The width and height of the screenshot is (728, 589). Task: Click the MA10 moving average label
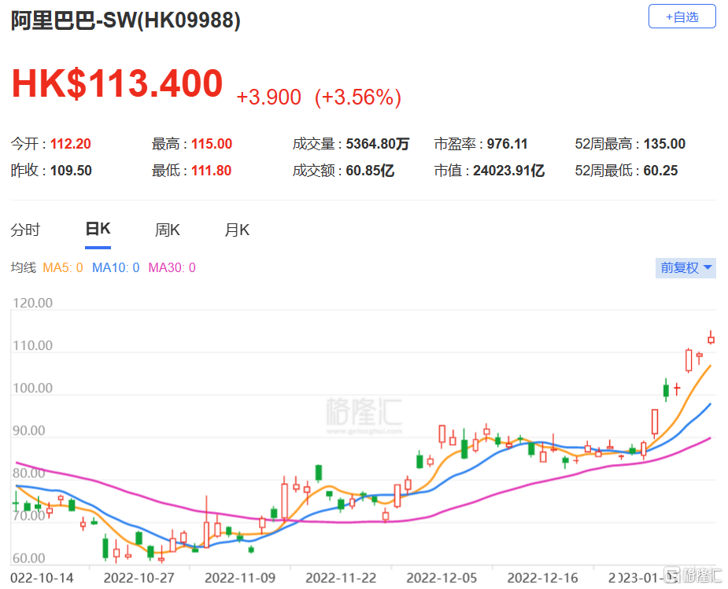tap(116, 267)
